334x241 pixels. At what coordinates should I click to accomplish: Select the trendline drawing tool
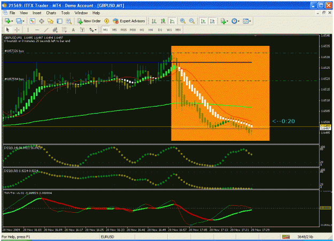(x=46, y=30)
